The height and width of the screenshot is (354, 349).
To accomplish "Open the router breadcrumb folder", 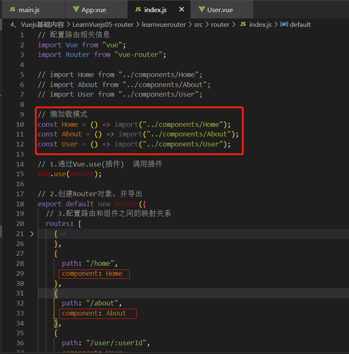I will point(220,24).
